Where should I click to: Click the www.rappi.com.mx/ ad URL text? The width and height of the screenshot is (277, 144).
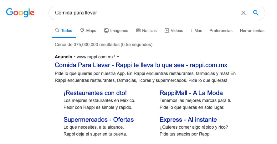(96, 57)
